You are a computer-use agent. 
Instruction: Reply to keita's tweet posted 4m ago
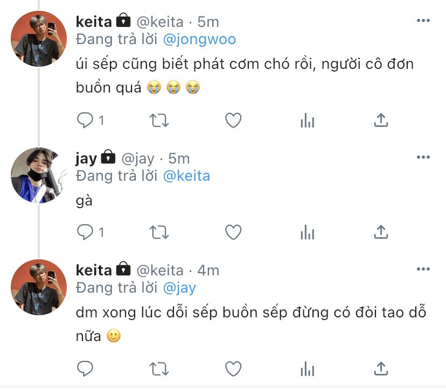tap(85, 368)
